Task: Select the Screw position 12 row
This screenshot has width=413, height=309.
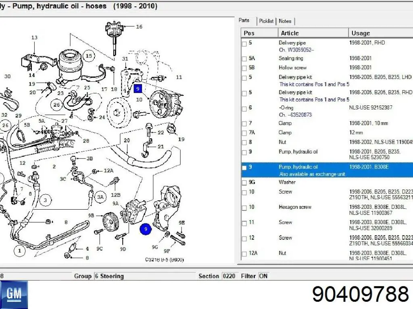Action: click(x=327, y=241)
